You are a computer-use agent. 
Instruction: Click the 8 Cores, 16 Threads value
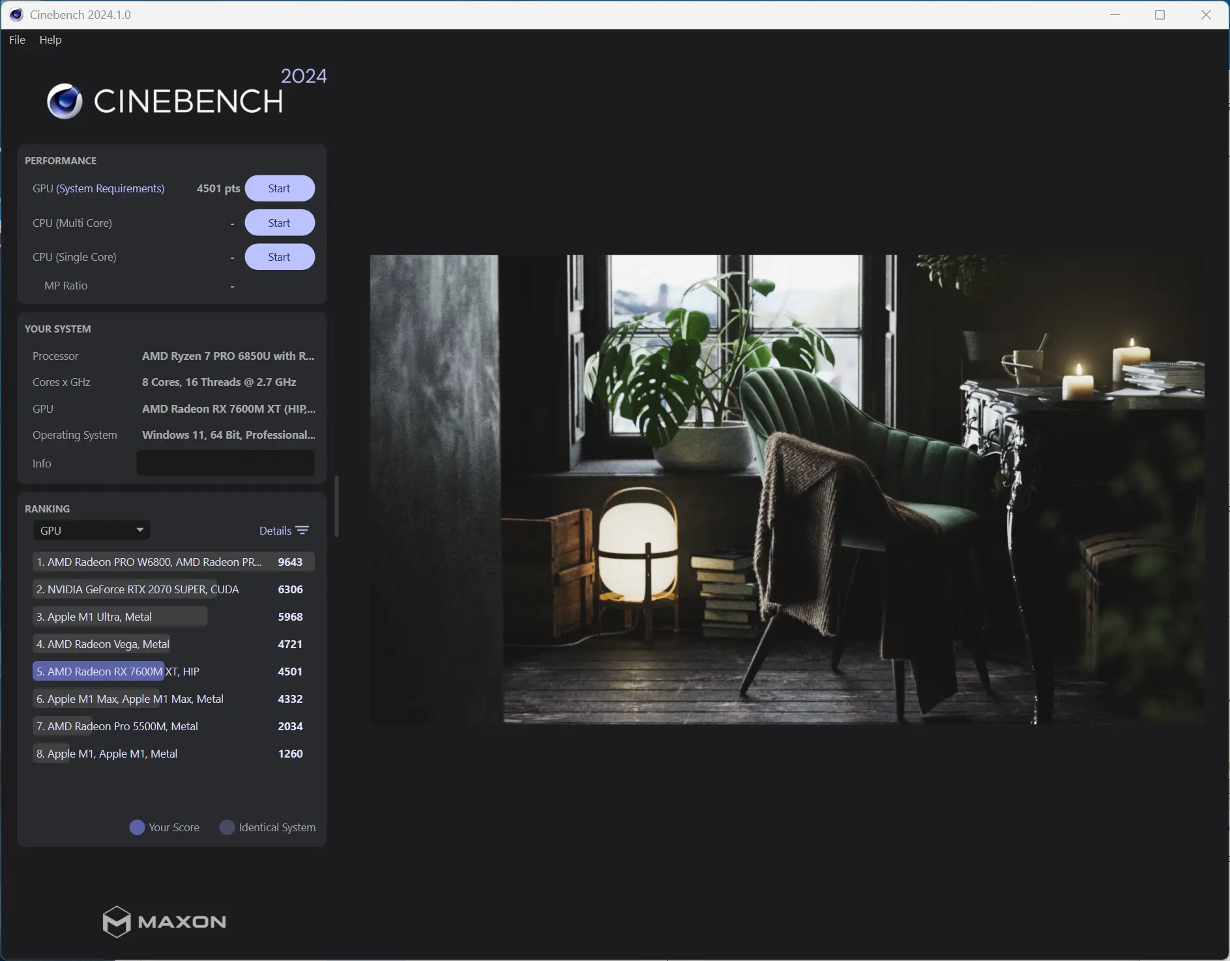tap(219, 382)
